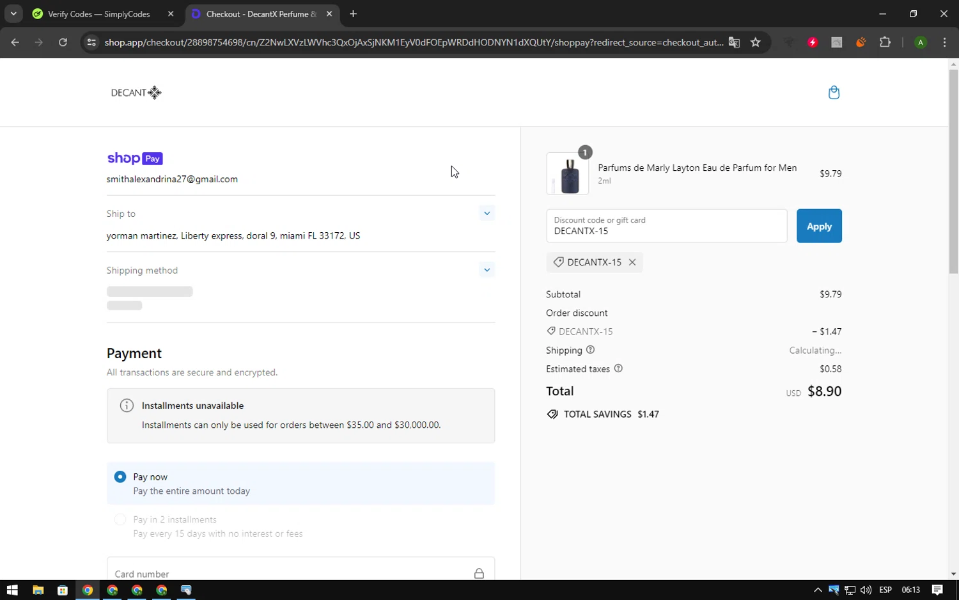Image resolution: width=959 pixels, height=600 pixels.
Task: Close the Verify Codes — SimplyCodes tab
Action: 171,13
